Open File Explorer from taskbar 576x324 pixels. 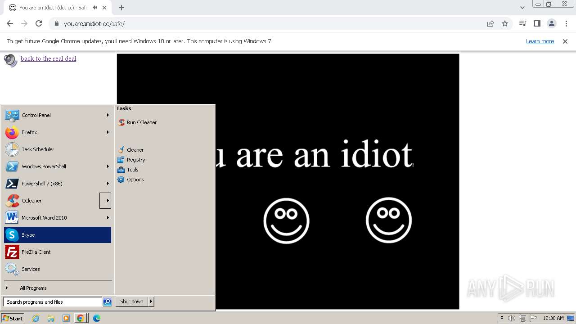pos(51,318)
